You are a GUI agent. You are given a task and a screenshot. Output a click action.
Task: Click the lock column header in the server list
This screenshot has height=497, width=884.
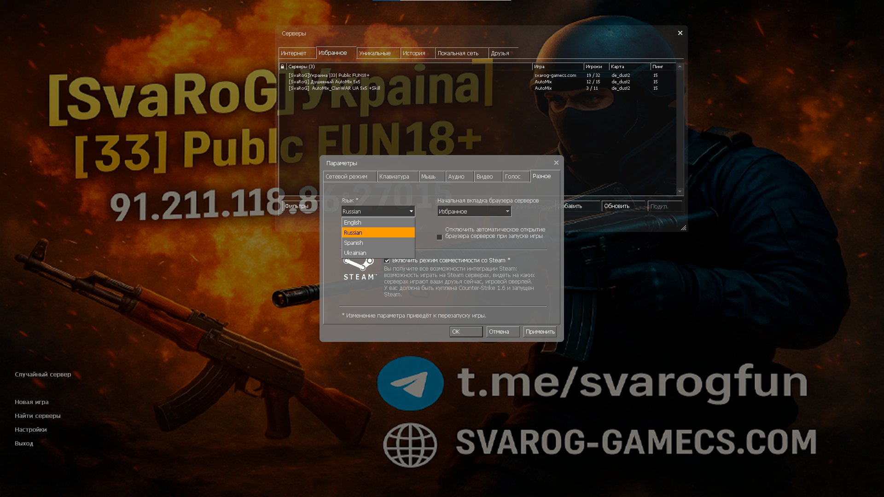pos(282,66)
